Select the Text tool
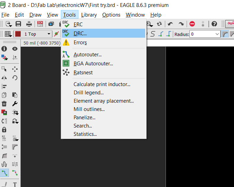Screen dimensions: 234x187 coord(15,185)
